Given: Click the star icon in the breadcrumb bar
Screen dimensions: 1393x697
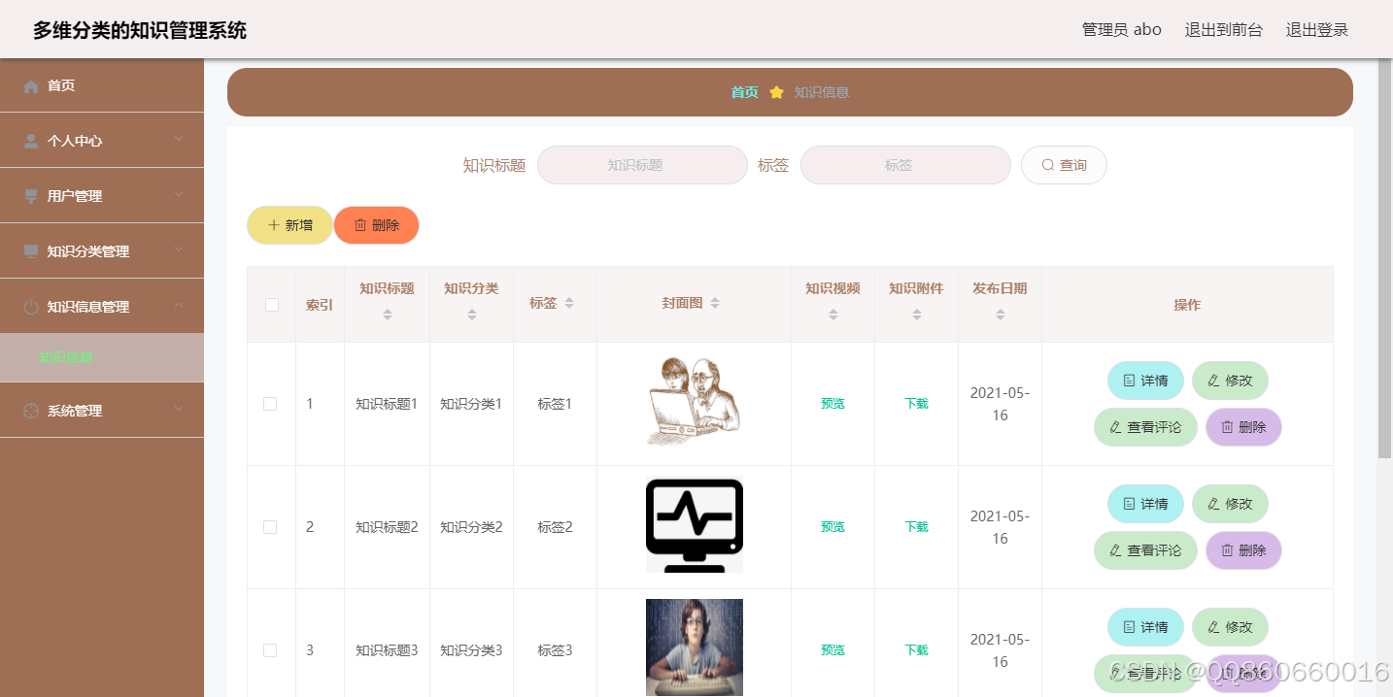Looking at the screenshot, I should click(776, 92).
